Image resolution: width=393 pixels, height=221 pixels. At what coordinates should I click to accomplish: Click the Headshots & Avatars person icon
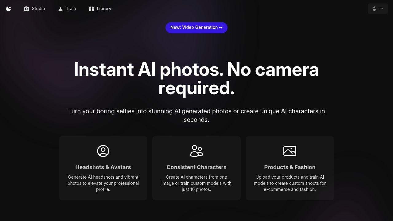[103, 151]
